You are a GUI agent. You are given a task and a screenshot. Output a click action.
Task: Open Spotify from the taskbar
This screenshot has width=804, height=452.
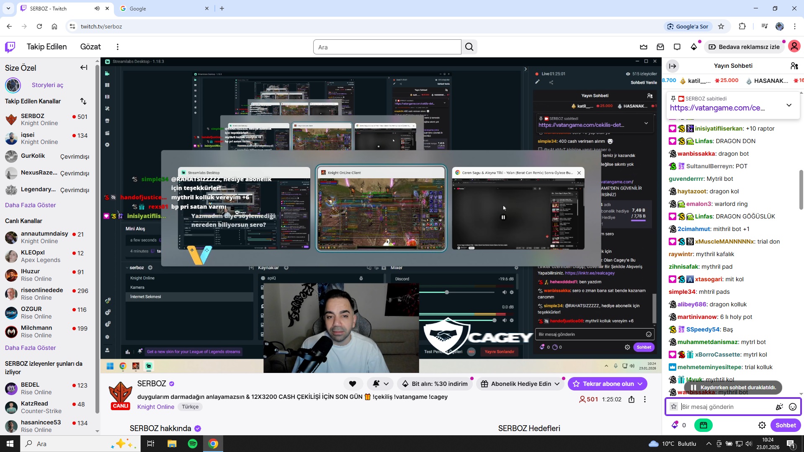[x=193, y=444]
